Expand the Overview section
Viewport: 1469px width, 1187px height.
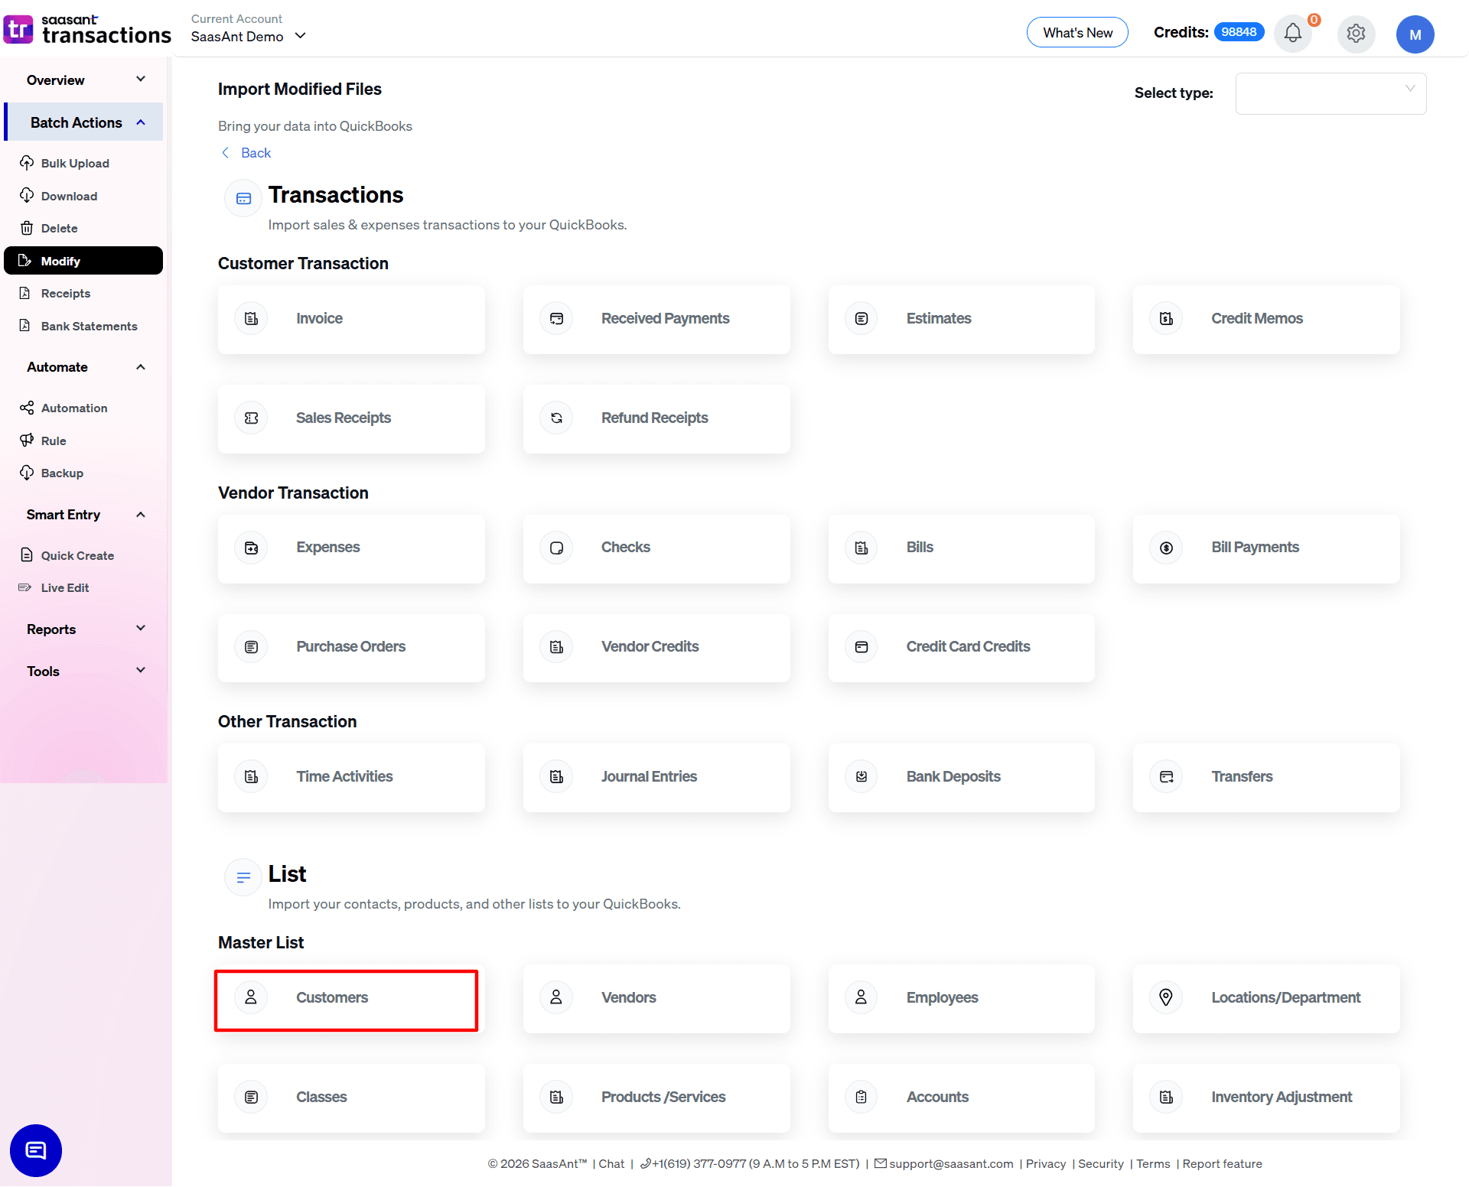click(x=83, y=80)
